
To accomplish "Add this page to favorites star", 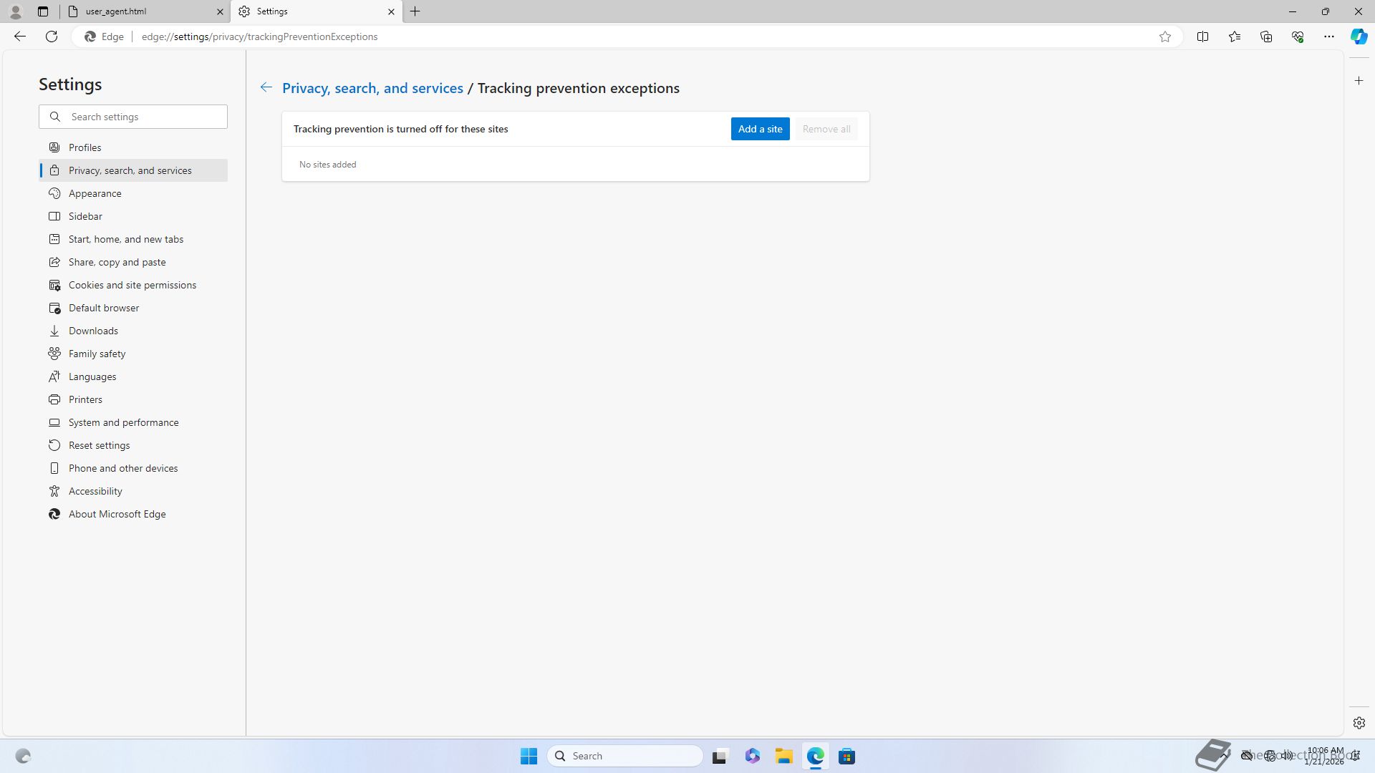I will [1165, 37].
